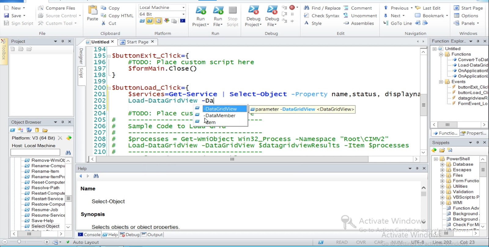Click the zoom slider handle in status bar
The image size is (489, 247).
19,242
